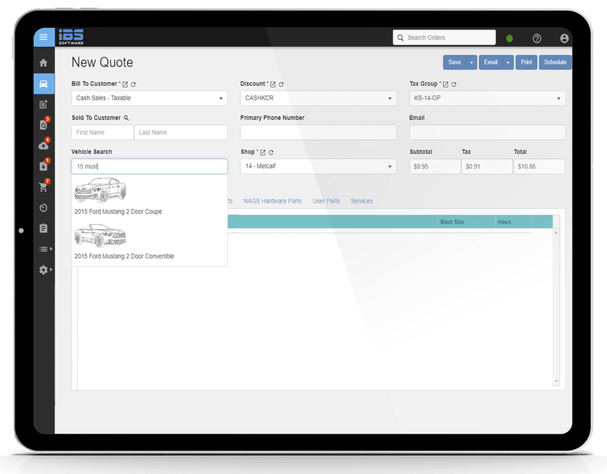This screenshot has height=474, width=607.
Task: Open the Tax Group edit link icon
Action: click(445, 84)
